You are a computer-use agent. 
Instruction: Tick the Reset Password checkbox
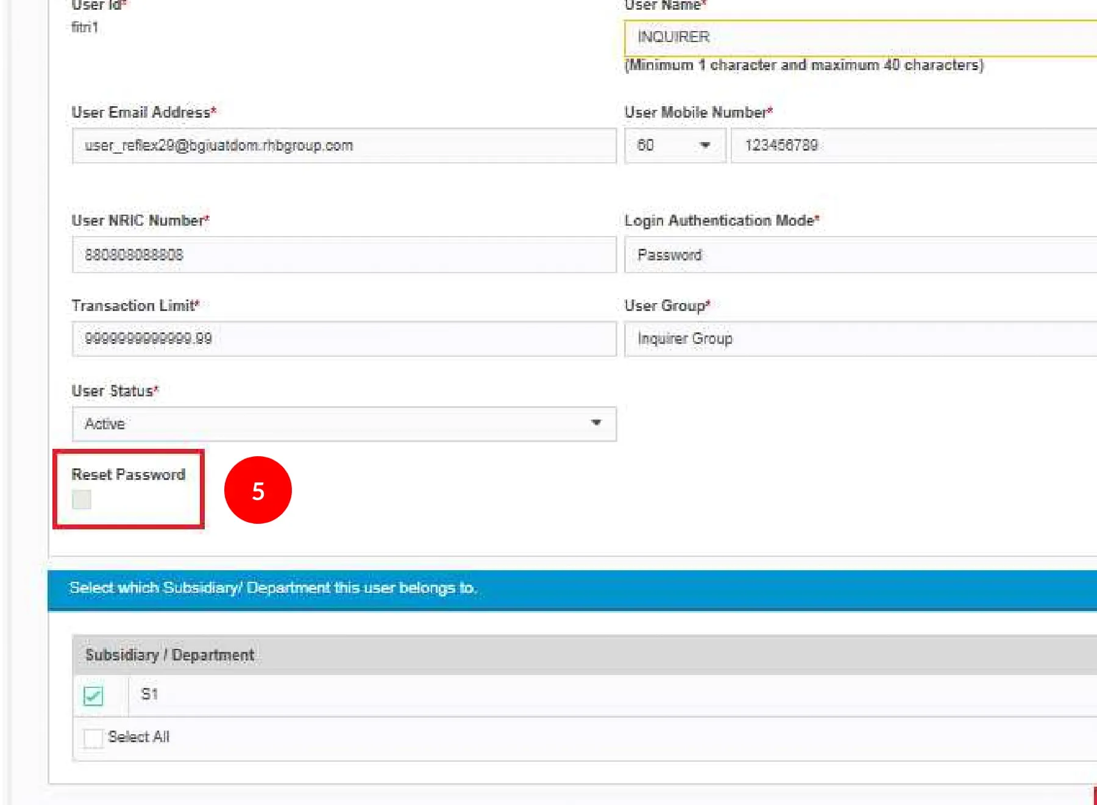point(82,499)
